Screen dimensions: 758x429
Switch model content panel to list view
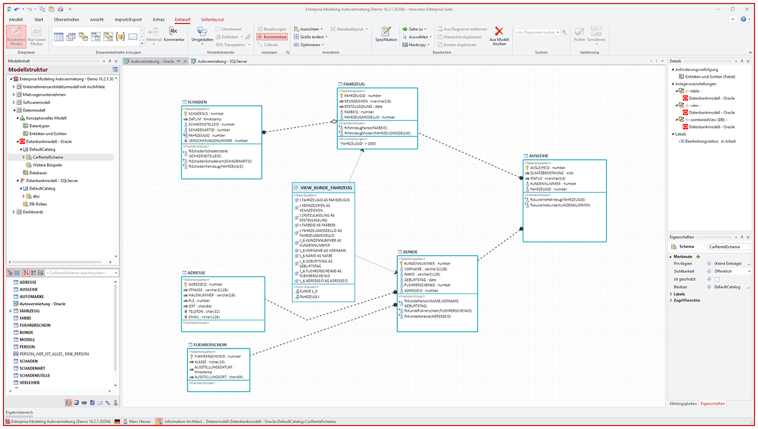click(18, 273)
